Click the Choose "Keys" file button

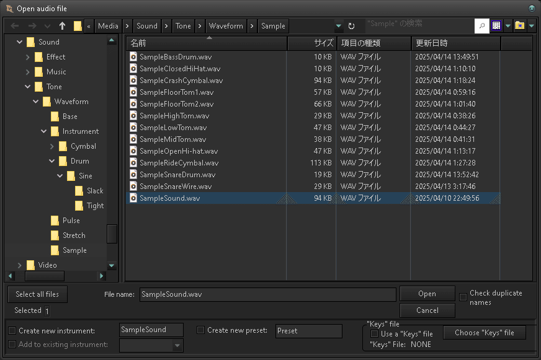pos(484,332)
